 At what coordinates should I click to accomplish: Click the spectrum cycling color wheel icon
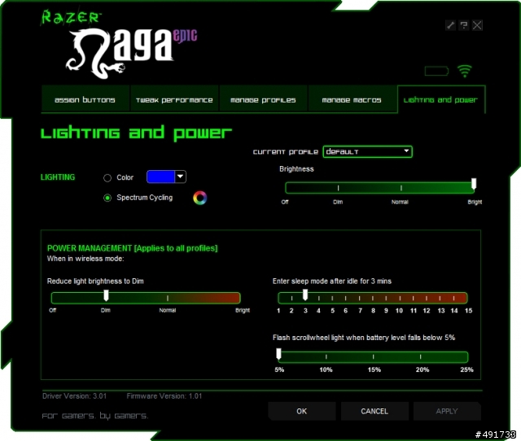[199, 198]
